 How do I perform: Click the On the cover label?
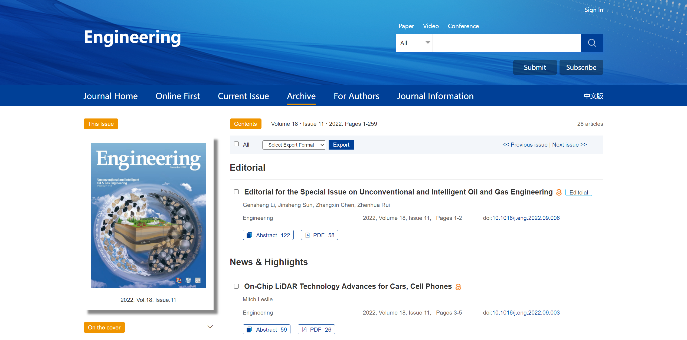point(104,328)
